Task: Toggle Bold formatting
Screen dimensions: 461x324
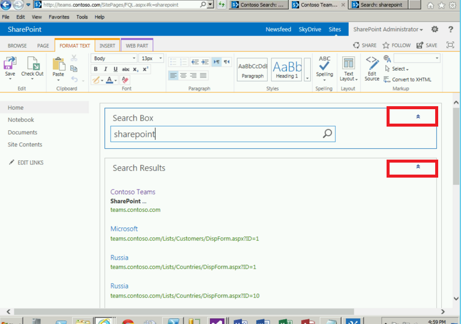Action: [x=95, y=69]
